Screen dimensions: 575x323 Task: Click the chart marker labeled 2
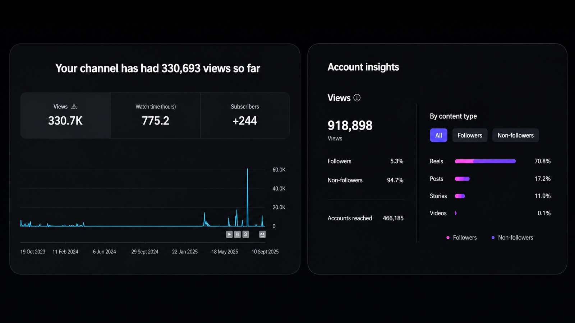pos(237,234)
